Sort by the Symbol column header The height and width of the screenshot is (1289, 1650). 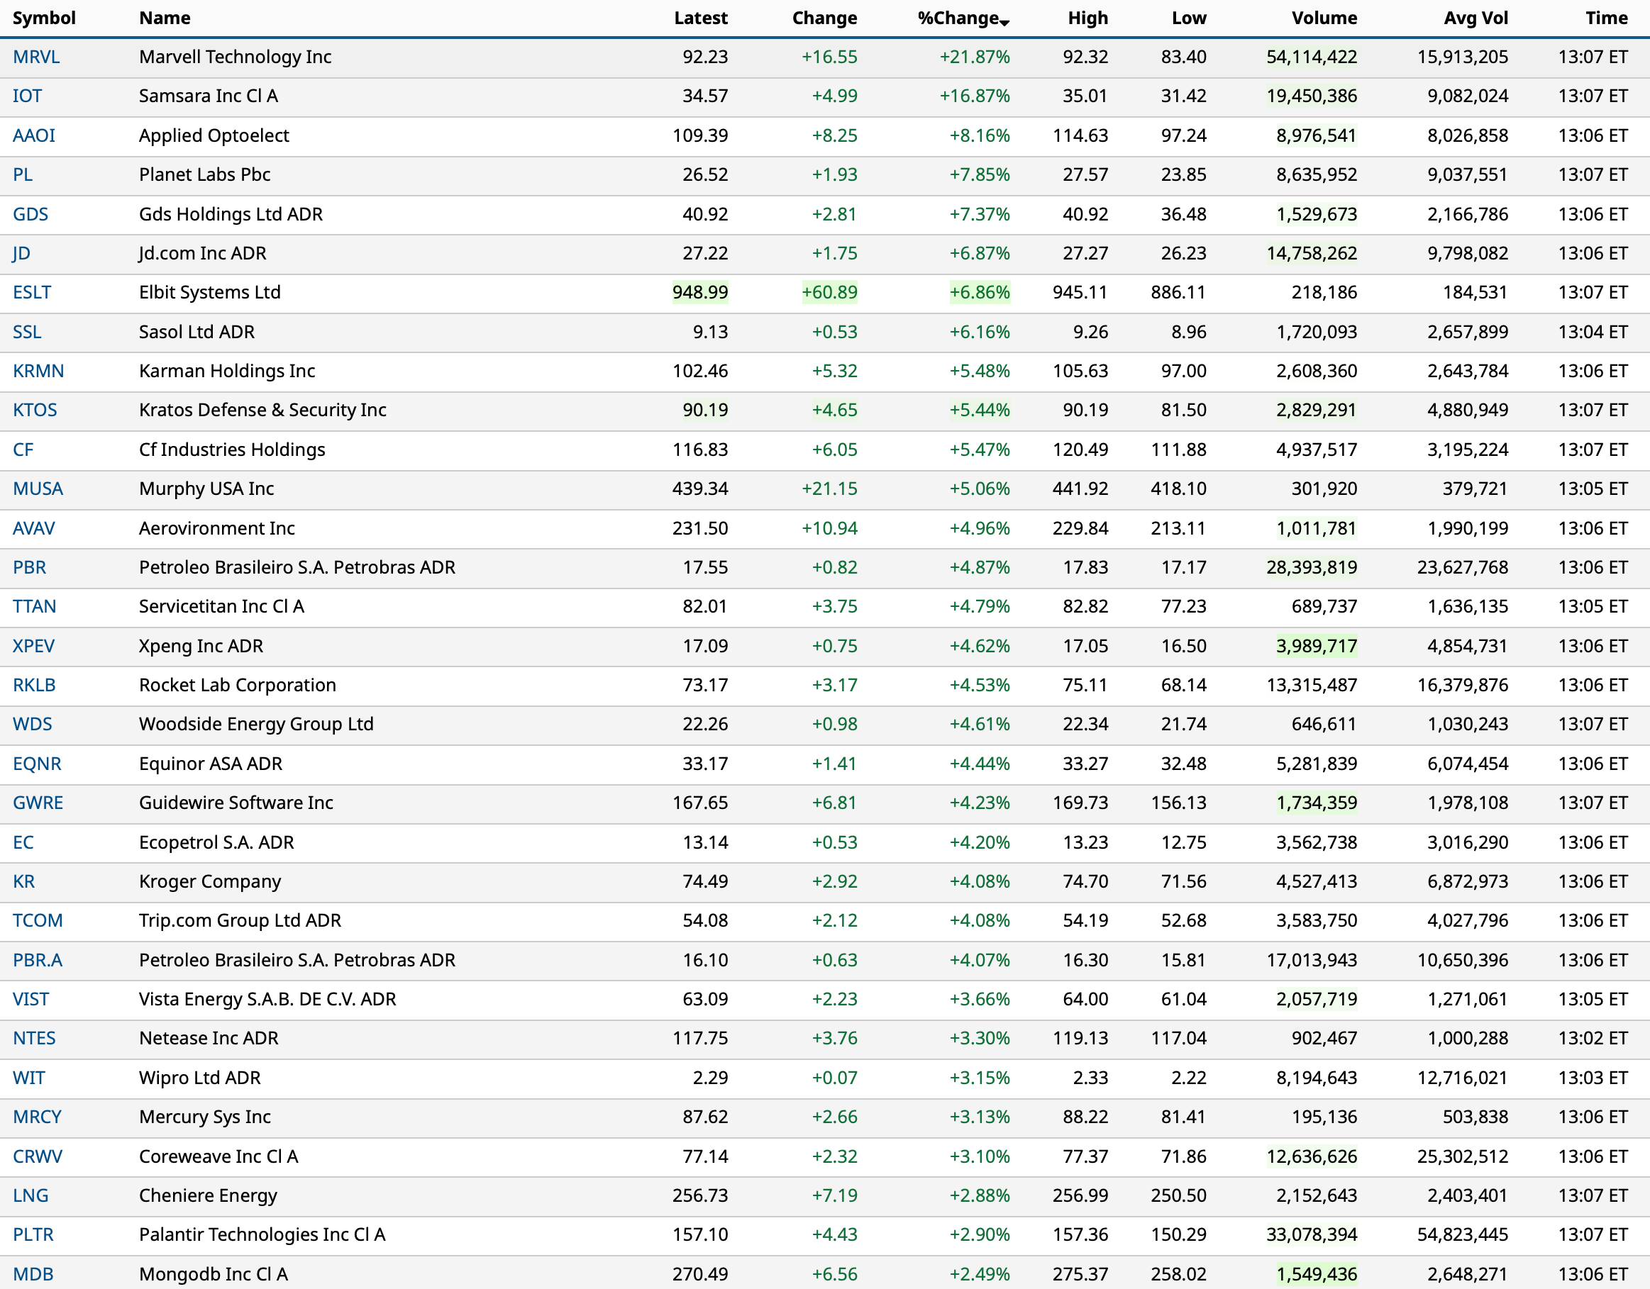point(44,18)
